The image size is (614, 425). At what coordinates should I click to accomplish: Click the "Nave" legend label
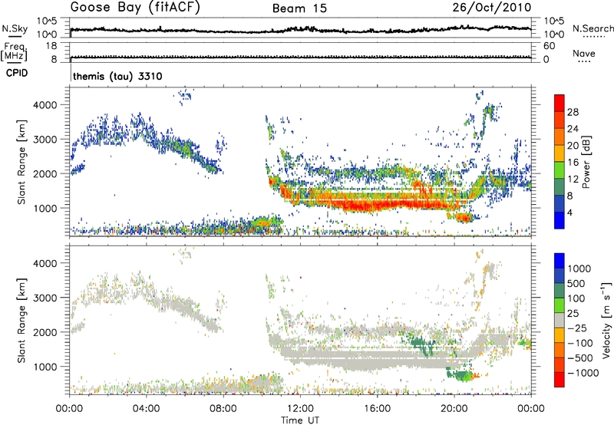584,53
